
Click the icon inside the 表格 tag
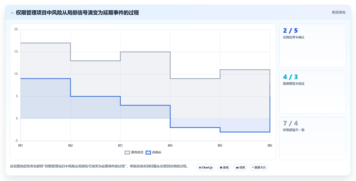(x=221, y=168)
